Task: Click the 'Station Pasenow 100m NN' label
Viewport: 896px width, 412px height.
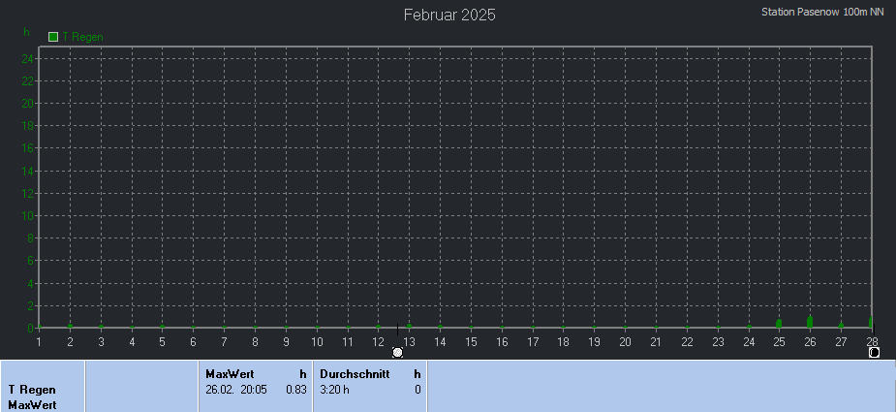Action: (822, 12)
